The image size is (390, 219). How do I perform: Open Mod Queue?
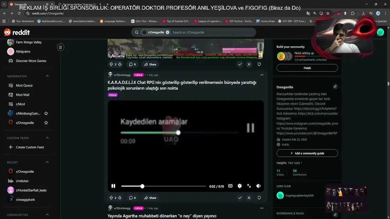coord(24,85)
